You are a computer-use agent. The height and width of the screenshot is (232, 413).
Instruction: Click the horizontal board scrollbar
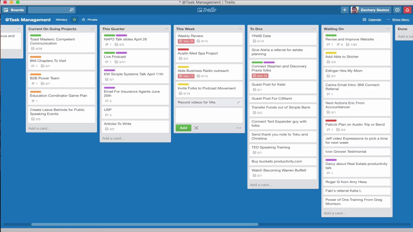145,224
